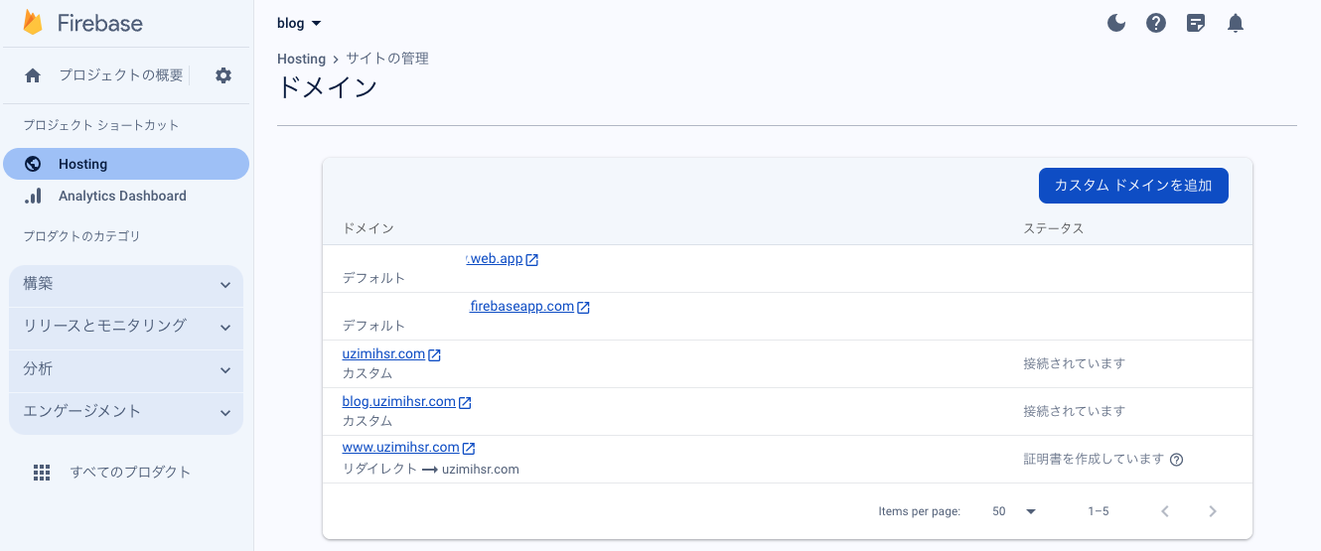Image resolution: width=1321 pixels, height=551 pixels.
Task: Open the notifications bell icon
Action: pyautogui.click(x=1236, y=23)
